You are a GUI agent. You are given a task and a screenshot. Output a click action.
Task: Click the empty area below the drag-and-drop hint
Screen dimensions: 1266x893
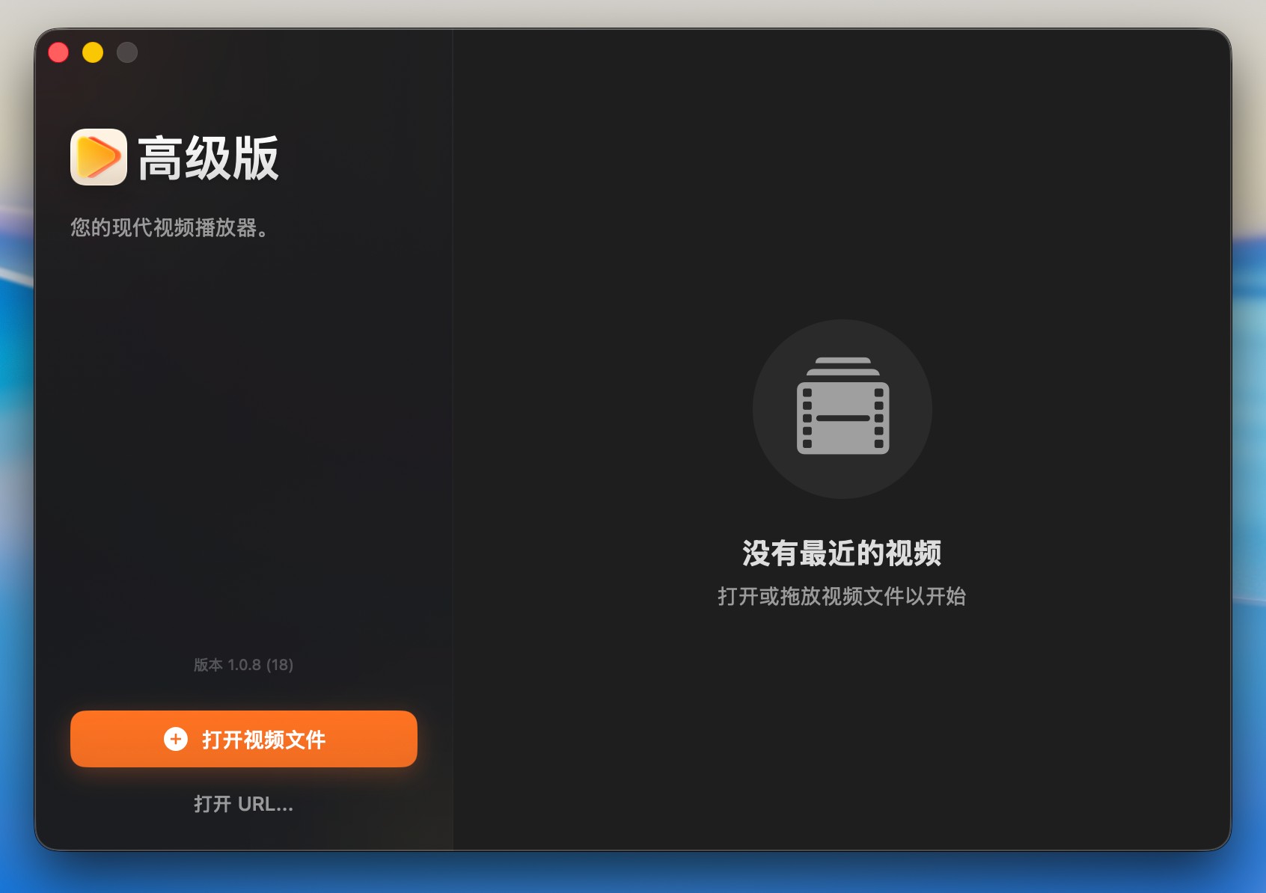[842, 718]
